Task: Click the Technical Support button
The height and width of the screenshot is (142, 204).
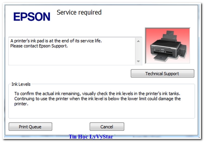Action: 162,74
